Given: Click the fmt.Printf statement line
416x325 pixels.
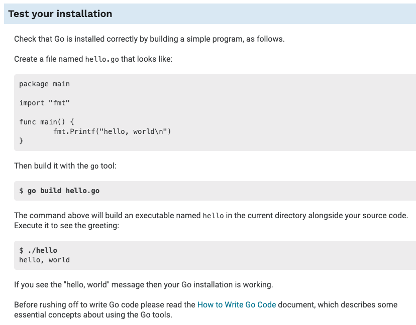Looking at the screenshot, I should (x=112, y=131).
